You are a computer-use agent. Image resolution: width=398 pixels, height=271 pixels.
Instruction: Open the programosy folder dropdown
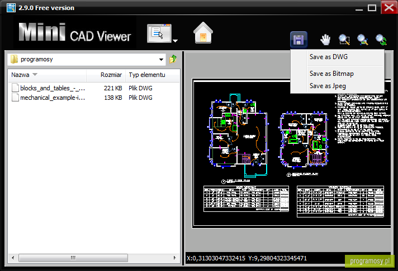[x=161, y=60]
